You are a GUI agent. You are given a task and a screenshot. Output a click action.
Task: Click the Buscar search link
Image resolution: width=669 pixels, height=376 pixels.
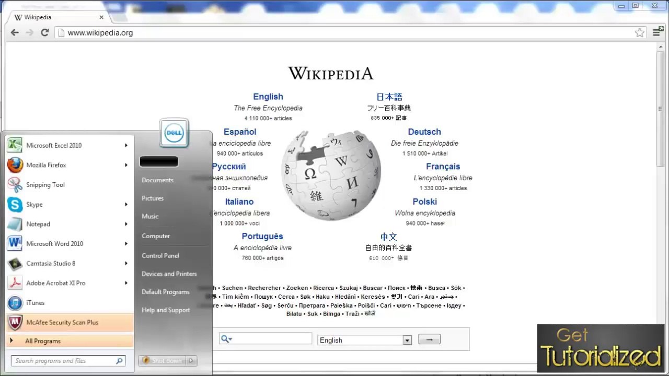[x=373, y=288]
